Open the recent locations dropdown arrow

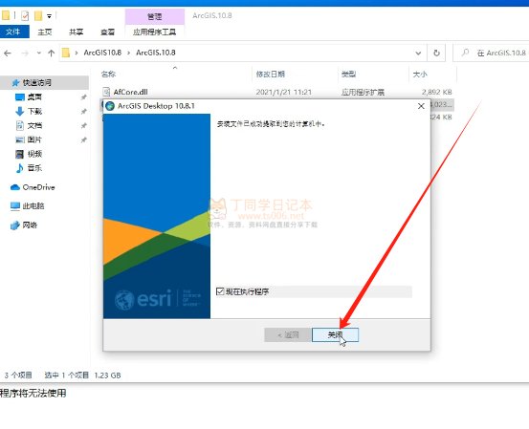[x=39, y=53]
